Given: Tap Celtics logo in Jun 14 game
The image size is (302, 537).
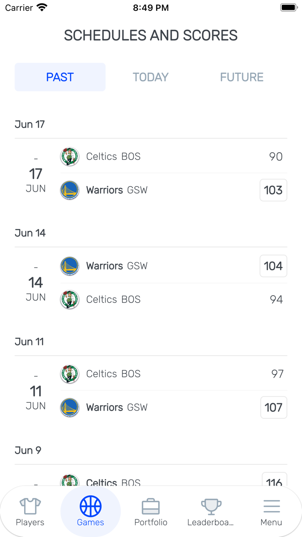Looking at the screenshot, I should pyautogui.click(x=69, y=299).
